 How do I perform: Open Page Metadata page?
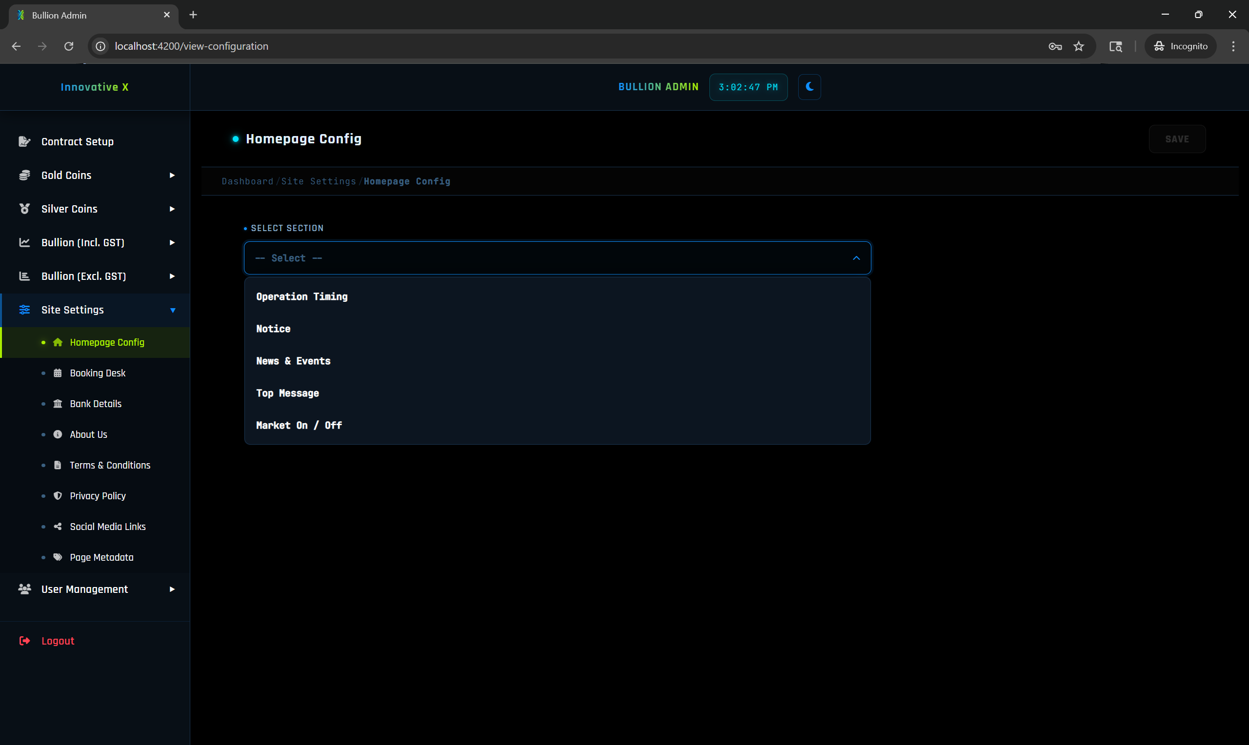[x=95, y=557]
